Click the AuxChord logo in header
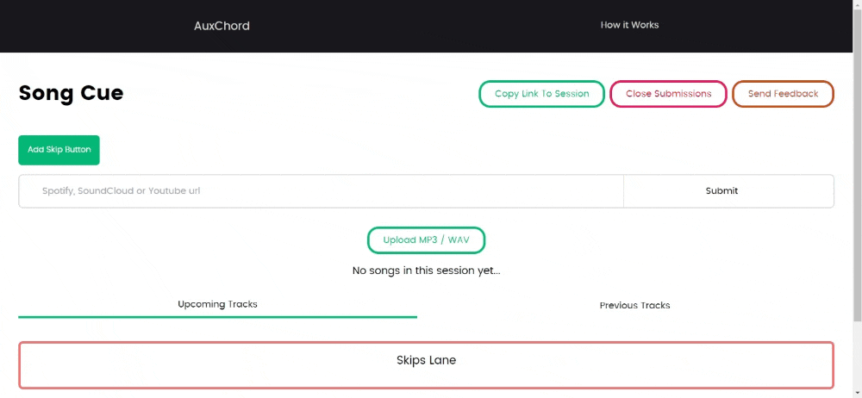Viewport: 862px width, 398px height. (222, 26)
